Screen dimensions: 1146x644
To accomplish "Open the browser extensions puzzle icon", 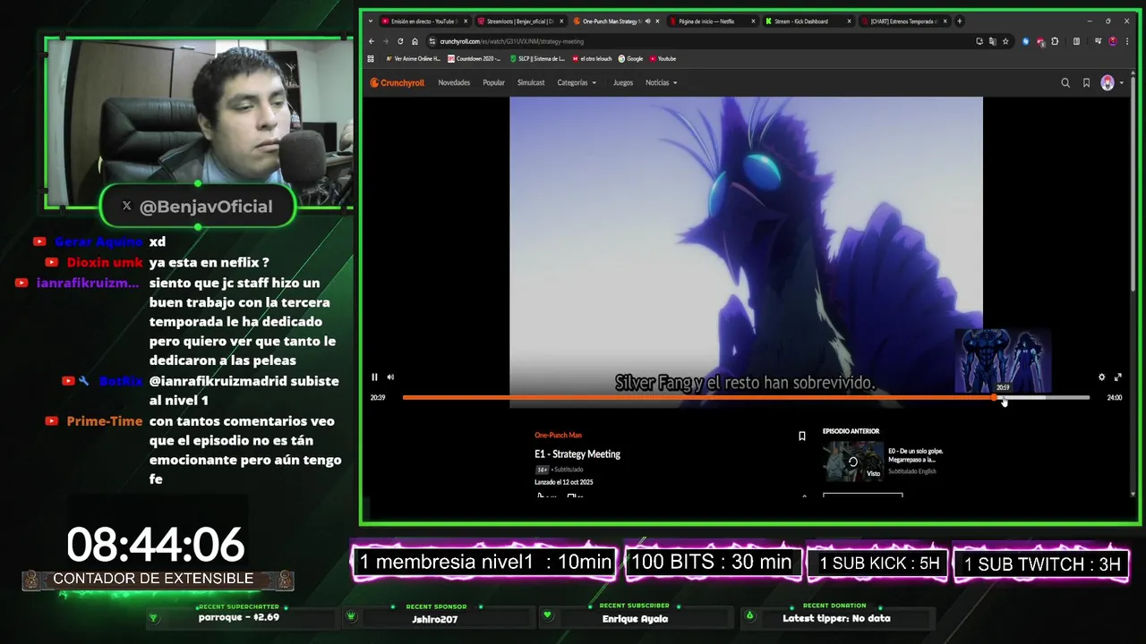I will point(1055,41).
